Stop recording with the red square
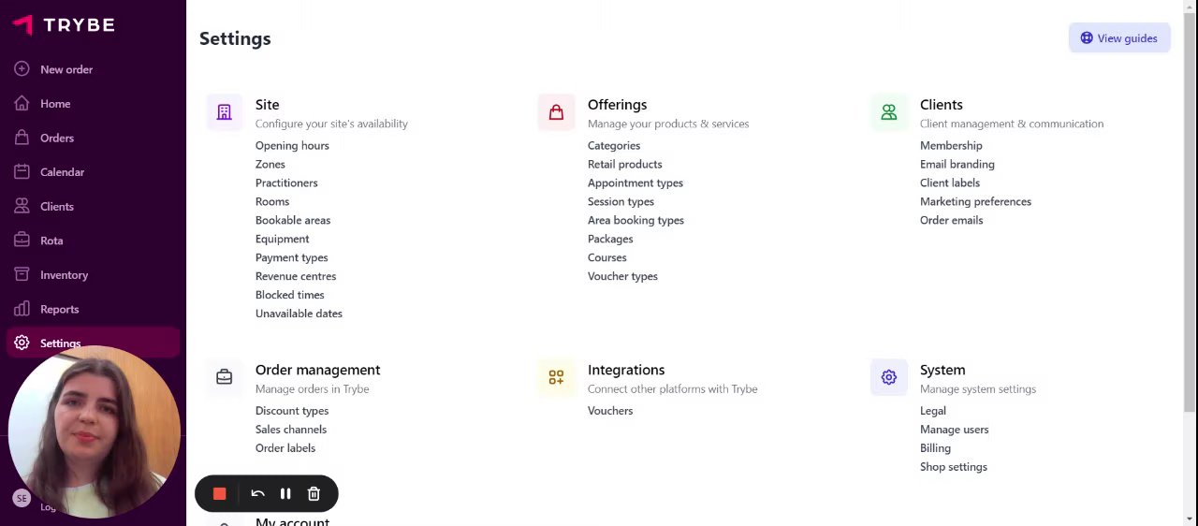 pos(220,494)
